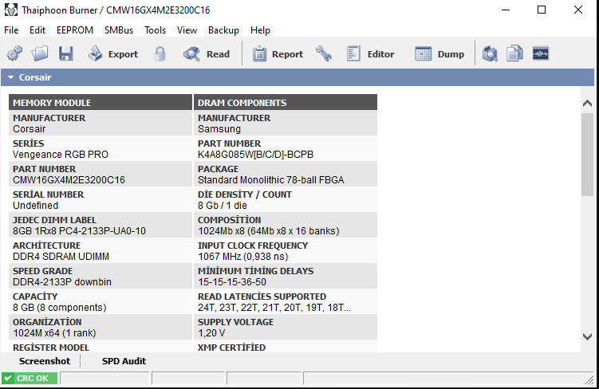The height and width of the screenshot is (389, 599).
Task: Click the waveform monitor toolbar icon
Action: coord(541,54)
